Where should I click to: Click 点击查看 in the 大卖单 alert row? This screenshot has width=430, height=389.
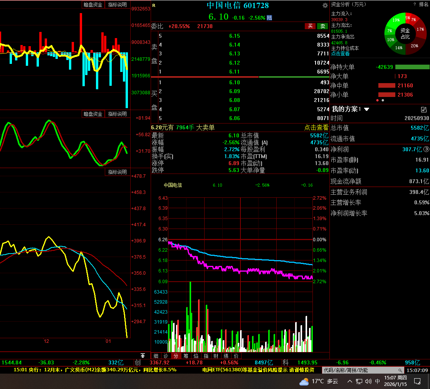[316, 127]
